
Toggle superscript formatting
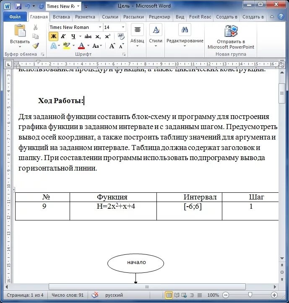[107, 36]
